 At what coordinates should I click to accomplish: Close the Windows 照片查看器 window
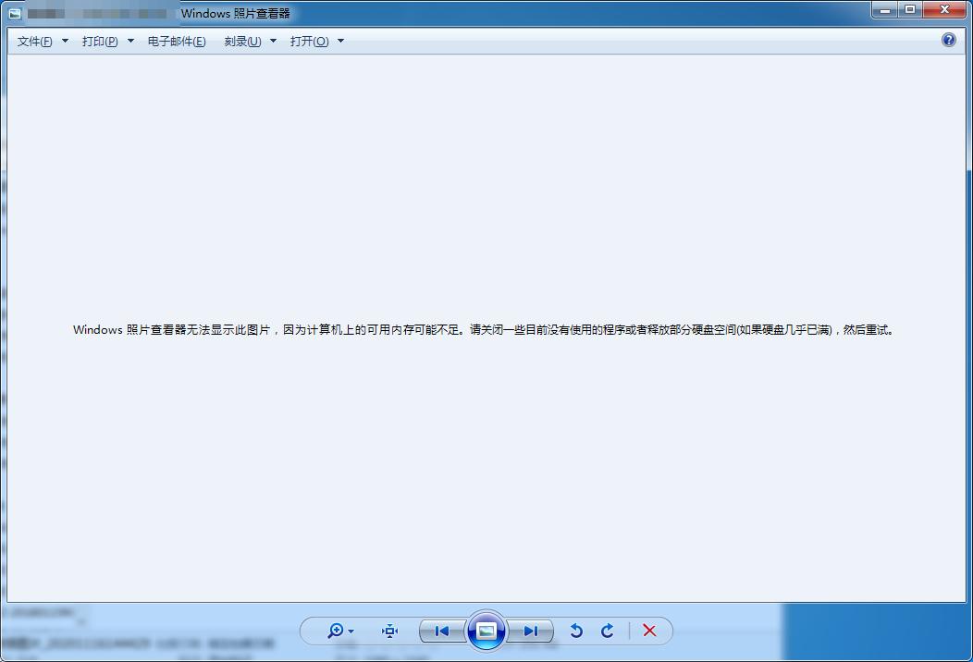(x=945, y=9)
